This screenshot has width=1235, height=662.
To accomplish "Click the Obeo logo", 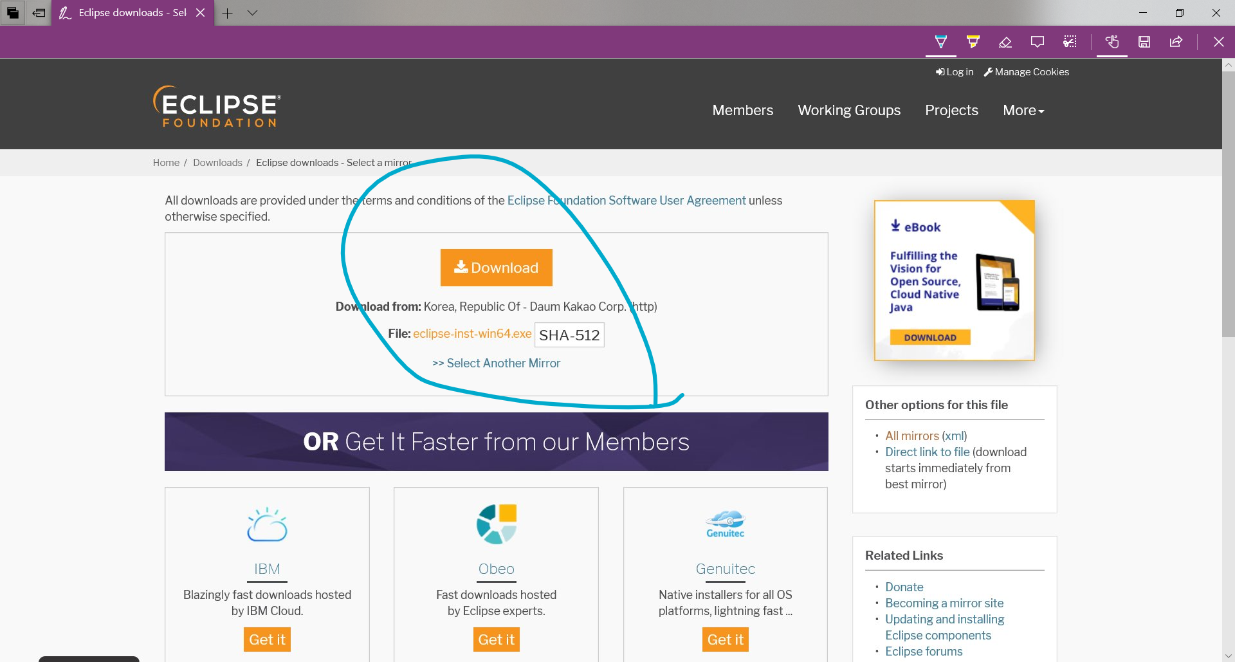I will [497, 524].
